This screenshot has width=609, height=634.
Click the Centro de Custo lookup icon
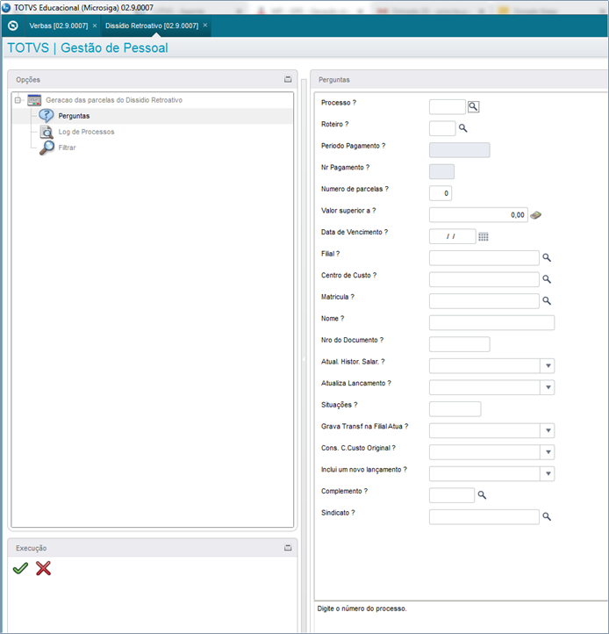coord(547,279)
